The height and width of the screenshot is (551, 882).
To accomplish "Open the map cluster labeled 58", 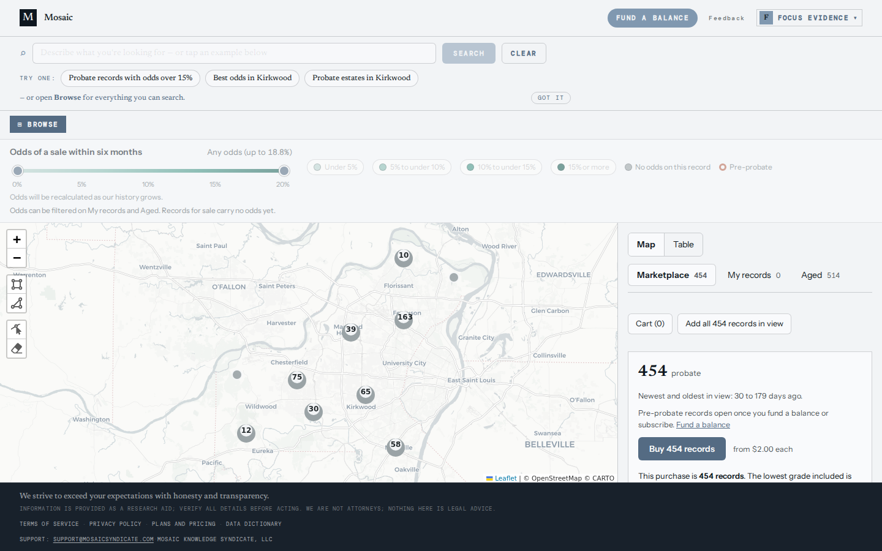I will [x=396, y=447].
